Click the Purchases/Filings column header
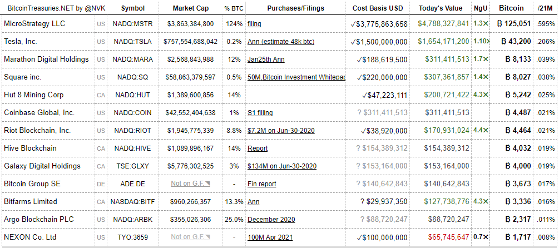Image resolution: width=559 pixels, height=248 pixels. pyautogui.click(x=295, y=8)
